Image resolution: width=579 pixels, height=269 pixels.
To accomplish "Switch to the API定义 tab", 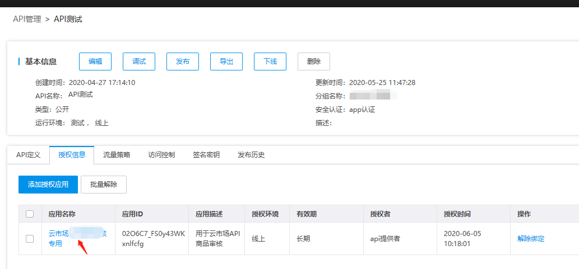I will click(28, 155).
